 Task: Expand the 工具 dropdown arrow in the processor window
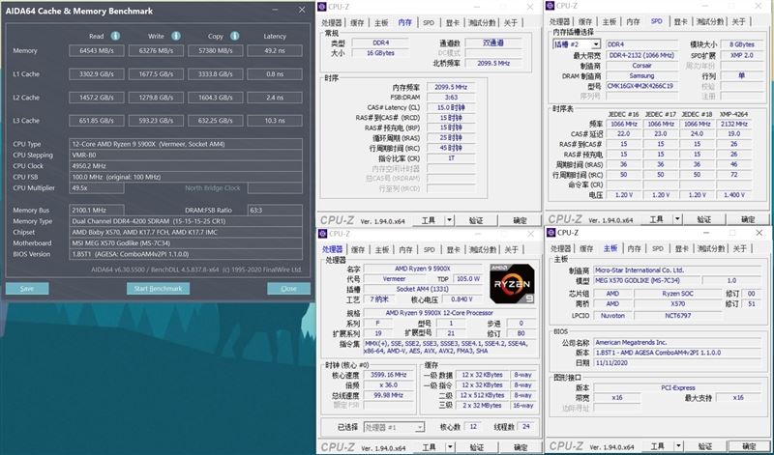450,446
